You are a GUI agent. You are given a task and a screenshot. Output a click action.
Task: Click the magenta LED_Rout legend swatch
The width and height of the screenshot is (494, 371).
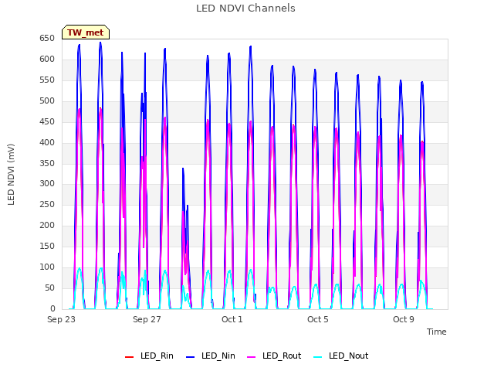[x=251, y=357]
